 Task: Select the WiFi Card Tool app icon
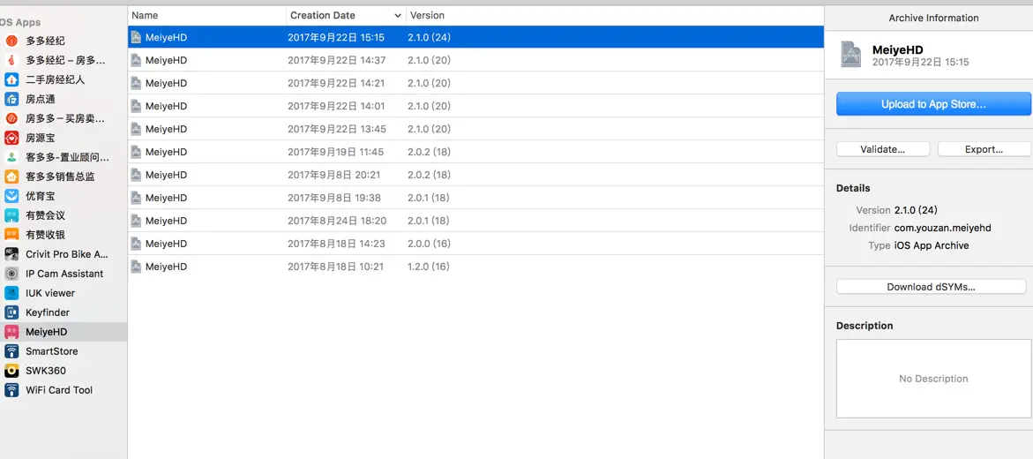pyautogui.click(x=11, y=390)
